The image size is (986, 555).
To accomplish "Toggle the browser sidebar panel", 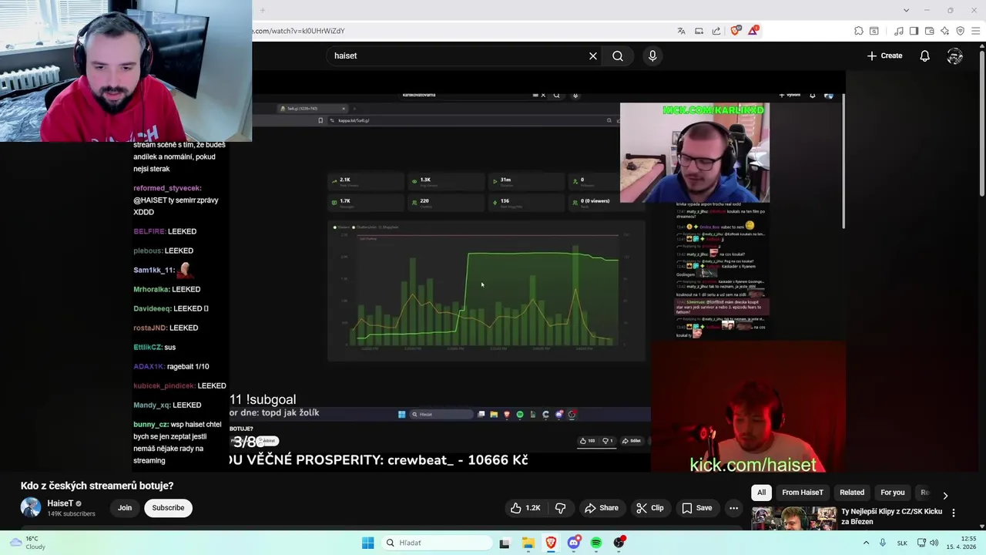I will [914, 31].
